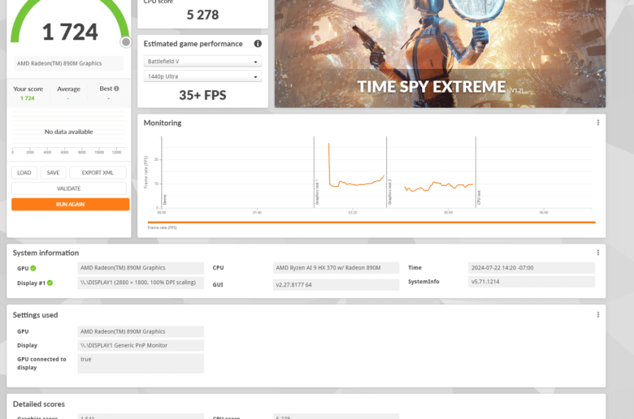Screen dimensions: 634x419
Task: Click the SystemInfo version v5.71.1214
Action: point(532,282)
